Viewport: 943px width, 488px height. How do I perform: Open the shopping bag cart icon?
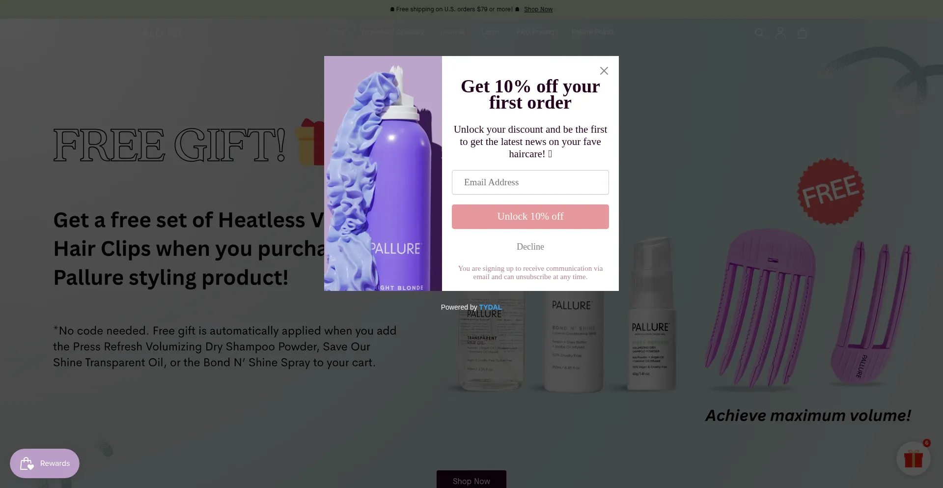802,33
